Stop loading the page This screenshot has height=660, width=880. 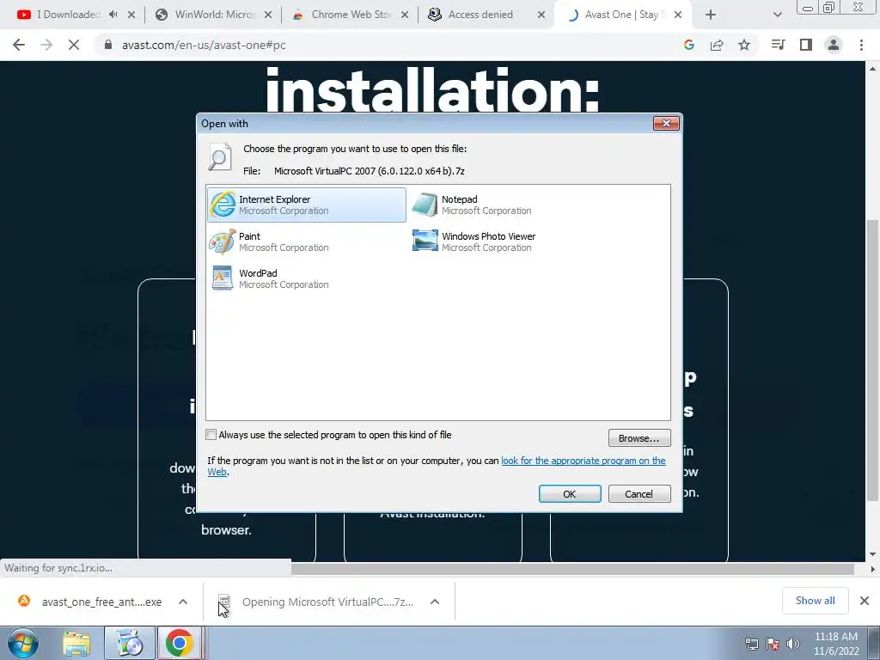[74, 45]
